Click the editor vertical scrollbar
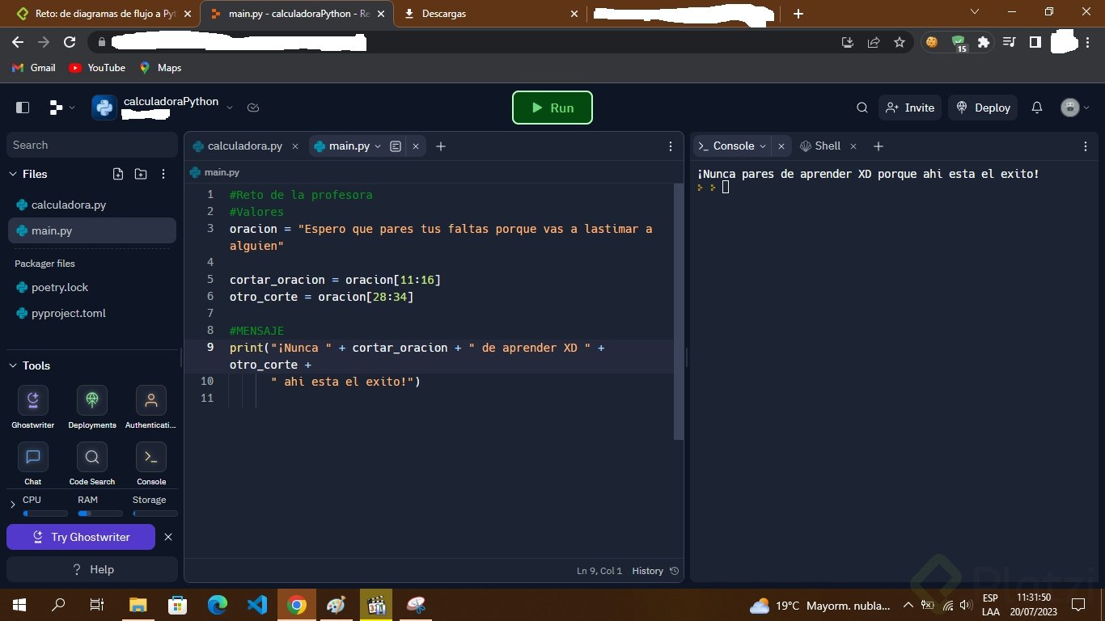The width and height of the screenshot is (1105, 621). point(679,311)
